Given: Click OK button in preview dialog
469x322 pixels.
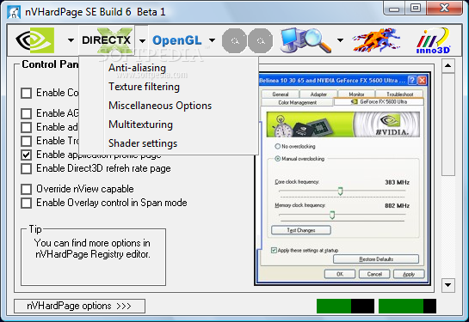Looking at the screenshot, I should (x=340, y=274).
